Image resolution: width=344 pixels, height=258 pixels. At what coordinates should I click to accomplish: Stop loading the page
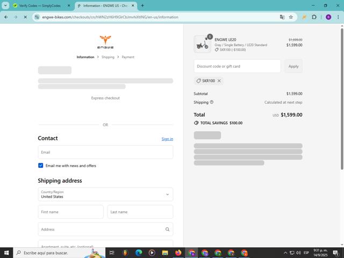[x=25, y=17]
